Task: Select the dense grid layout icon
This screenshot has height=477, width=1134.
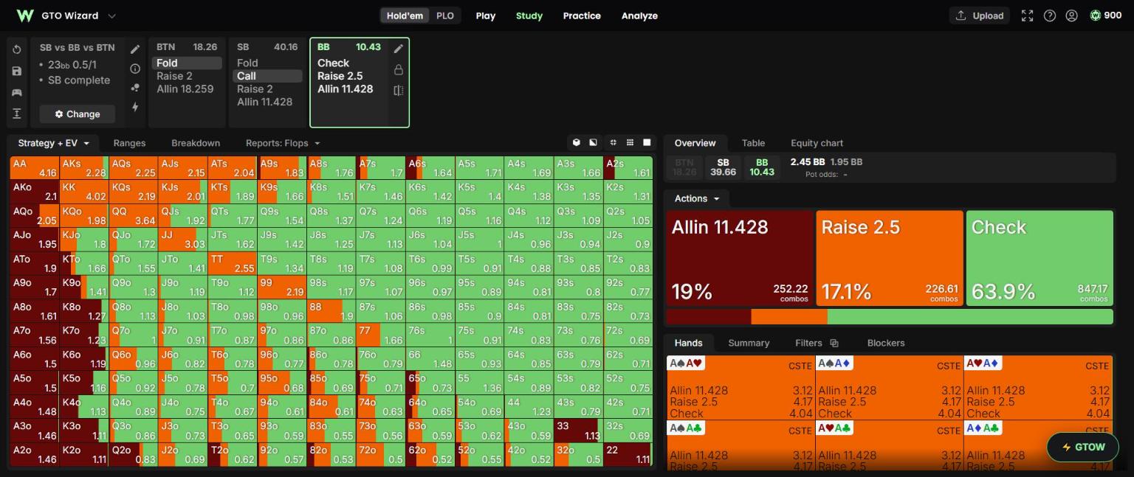Action: pyautogui.click(x=630, y=142)
